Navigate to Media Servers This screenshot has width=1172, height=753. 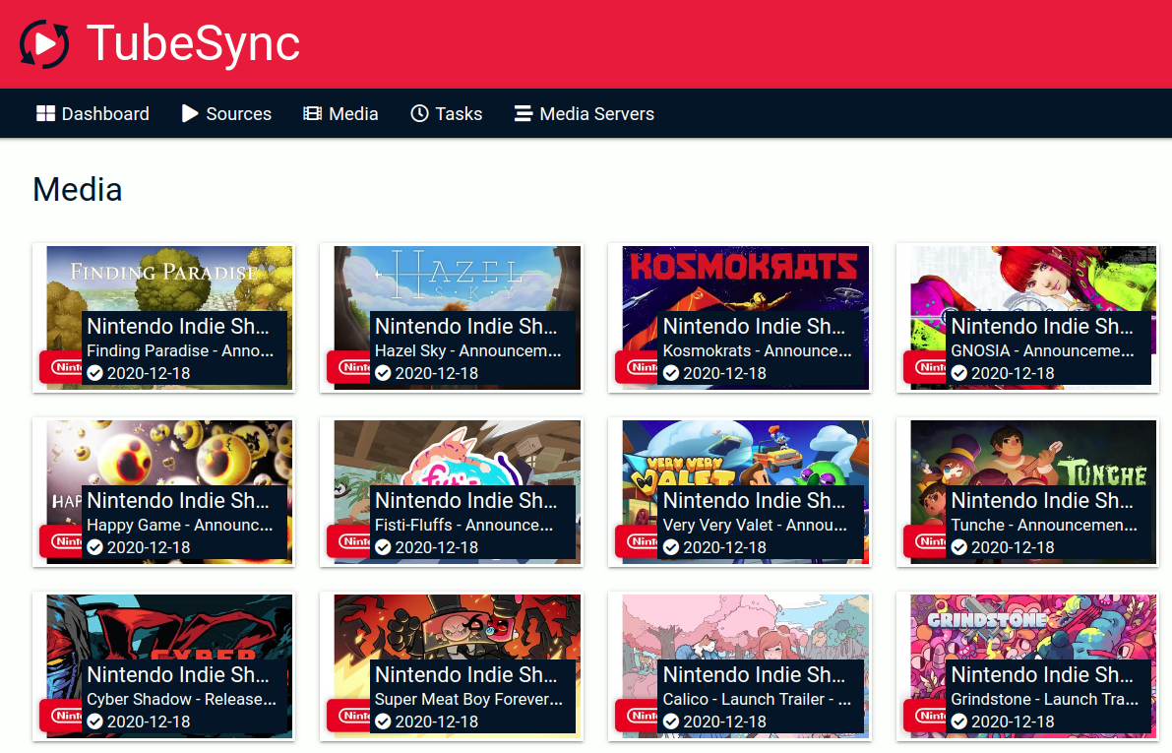[x=585, y=113]
